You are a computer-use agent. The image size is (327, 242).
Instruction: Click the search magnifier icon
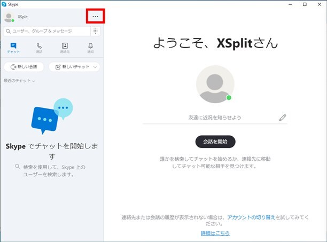8,32
